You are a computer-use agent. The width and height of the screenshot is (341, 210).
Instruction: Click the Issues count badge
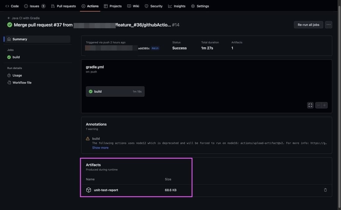tap(43, 6)
